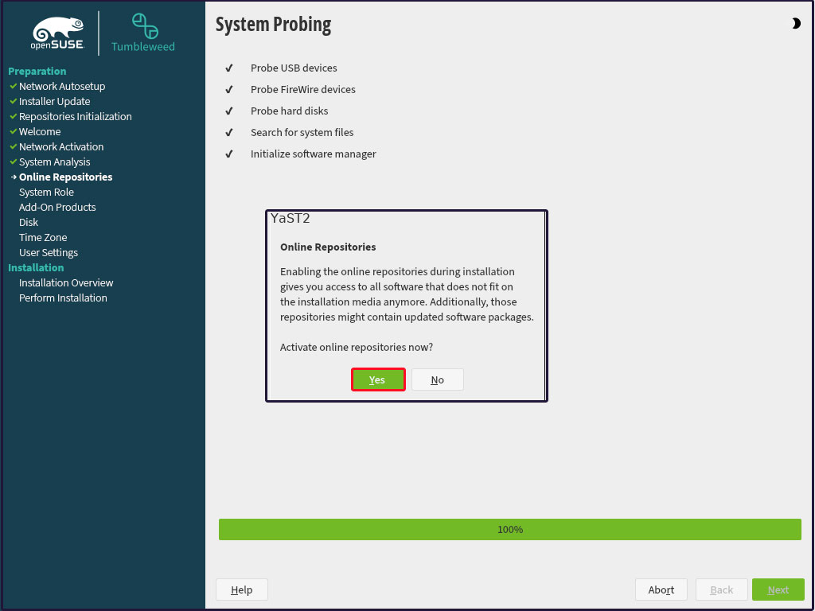Select System Role sidebar step

(x=46, y=192)
